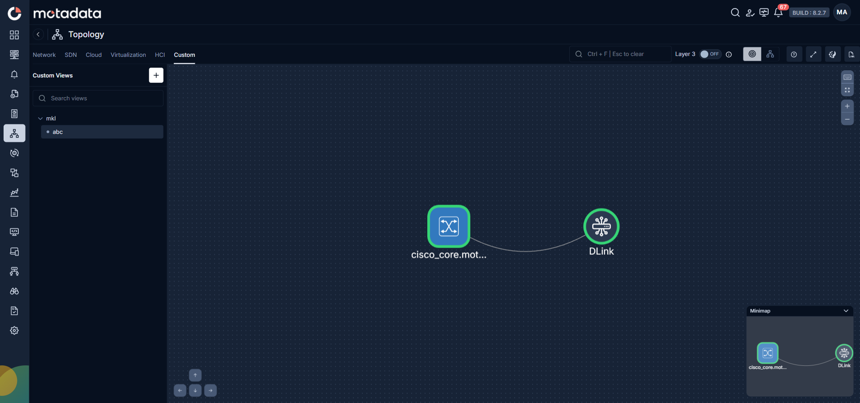Collapse the Minimap panel
This screenshot has width=860, height=403.
pyautogui.click(x=846, y=311)
